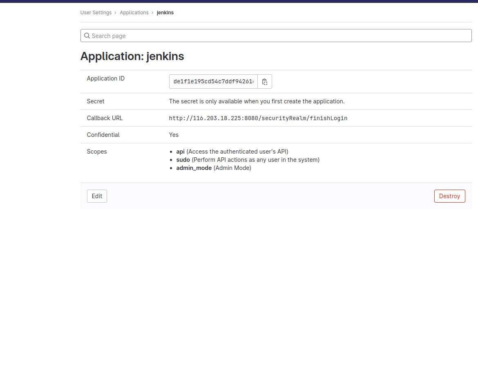Select the Callback URL text
This screenshot has height=371, width=478.
point(258,118)
